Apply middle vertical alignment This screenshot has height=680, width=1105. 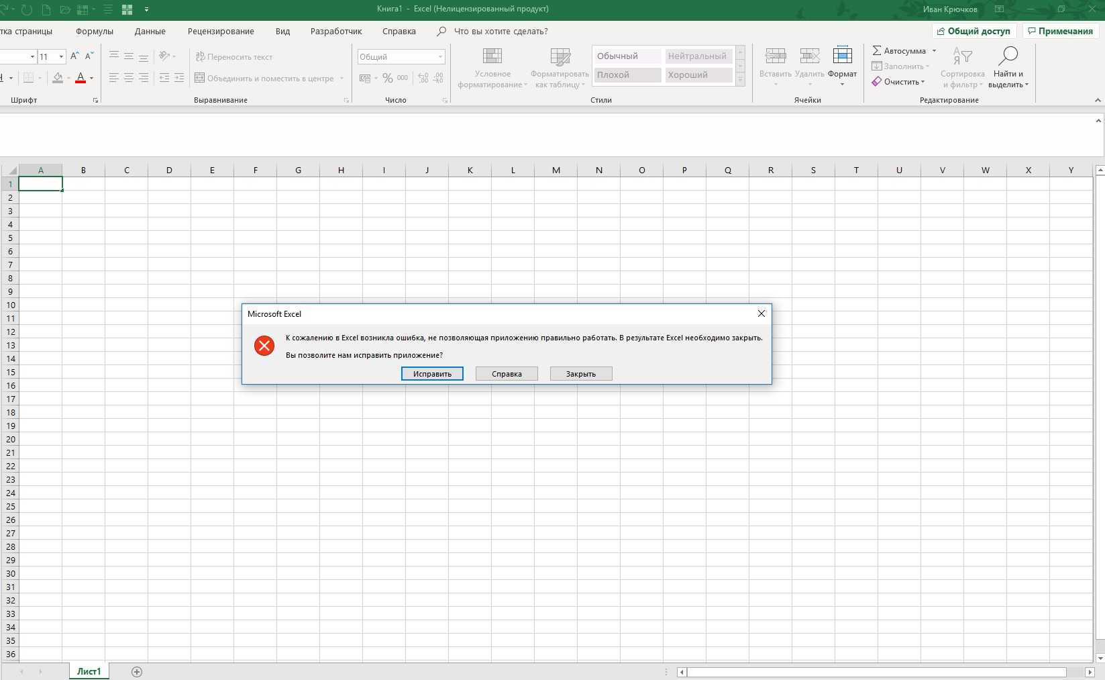pyautogui.click(x=129, y=56)
